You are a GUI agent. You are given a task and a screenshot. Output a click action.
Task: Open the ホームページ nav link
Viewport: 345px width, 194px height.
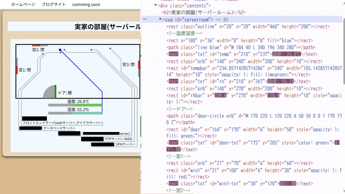pos(23,4)
